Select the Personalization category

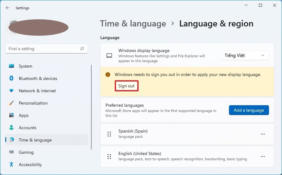pyautogui.click(x=47, y=103)
